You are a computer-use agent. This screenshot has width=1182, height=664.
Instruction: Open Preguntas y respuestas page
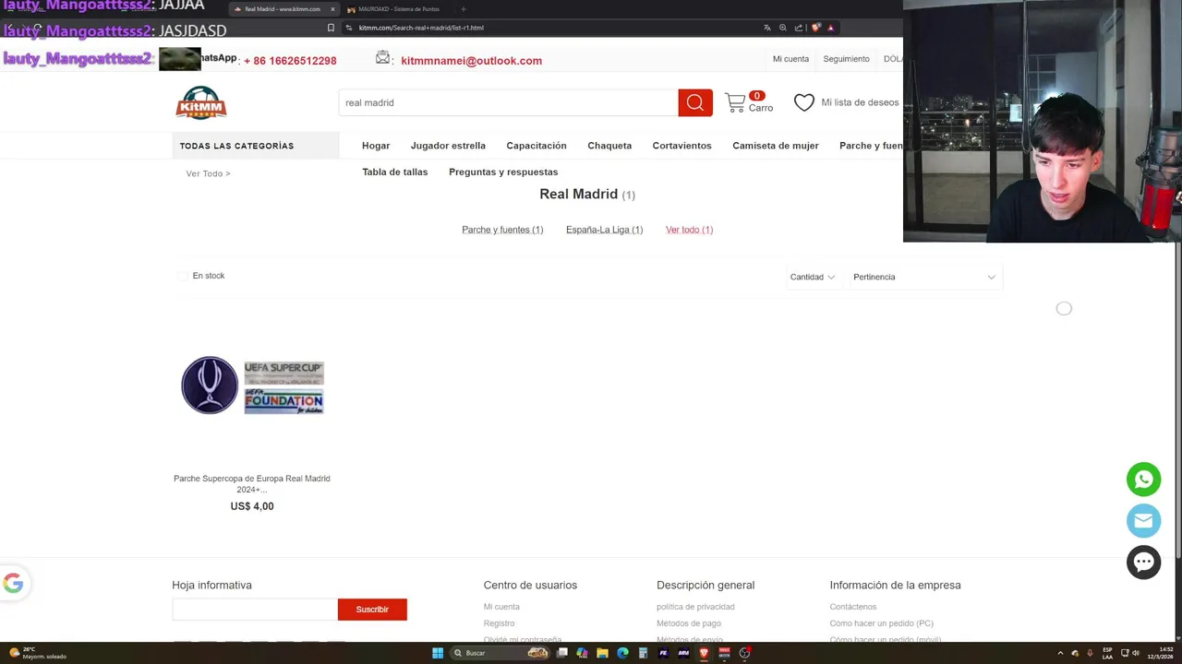pos(503,172)
